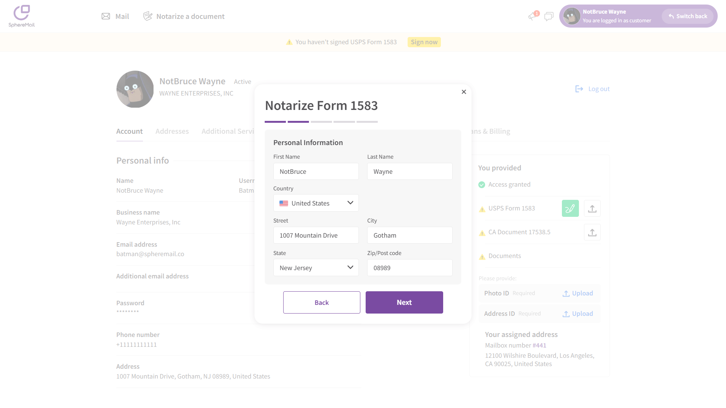Click upload icon beside USPS Form 1583

[592, 209]
